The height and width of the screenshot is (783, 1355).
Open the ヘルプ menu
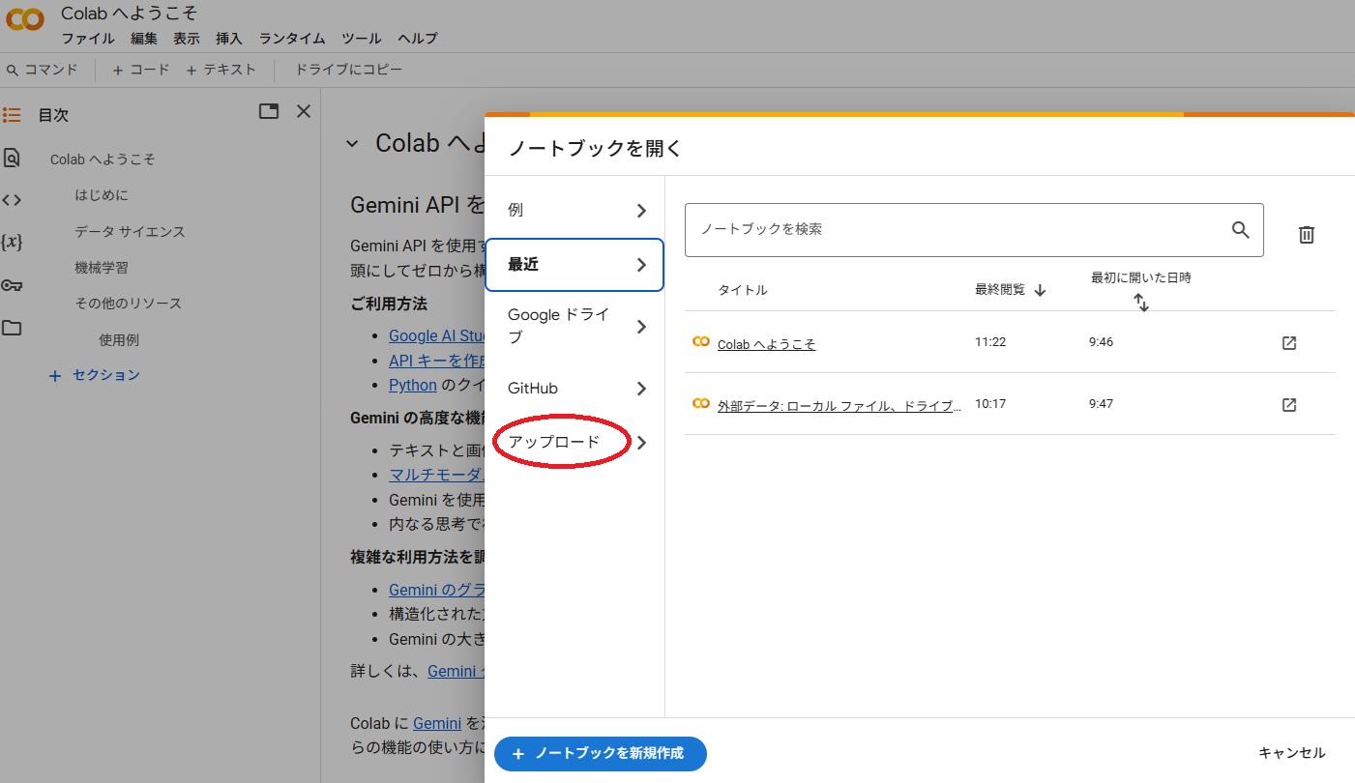tap(418, 39)
